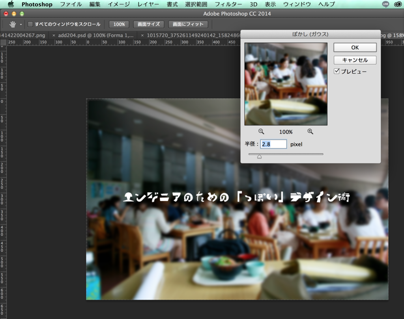Open the イメージ menu
404x319 pixels.
pyautogui.click(x=119, y=4)
